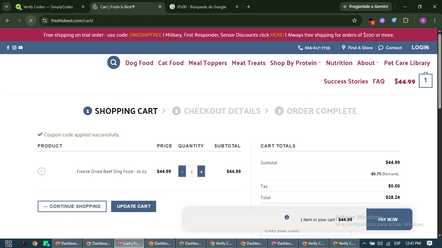
Task: Open Chrome from the taskbar pinned icon
Action: pos(35,244)
